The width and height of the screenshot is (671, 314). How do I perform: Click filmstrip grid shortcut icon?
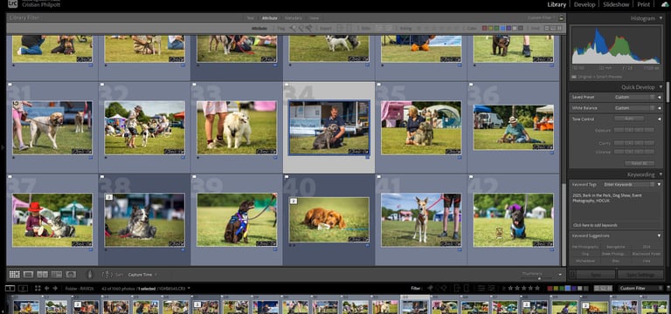click(x=38, y=289)
